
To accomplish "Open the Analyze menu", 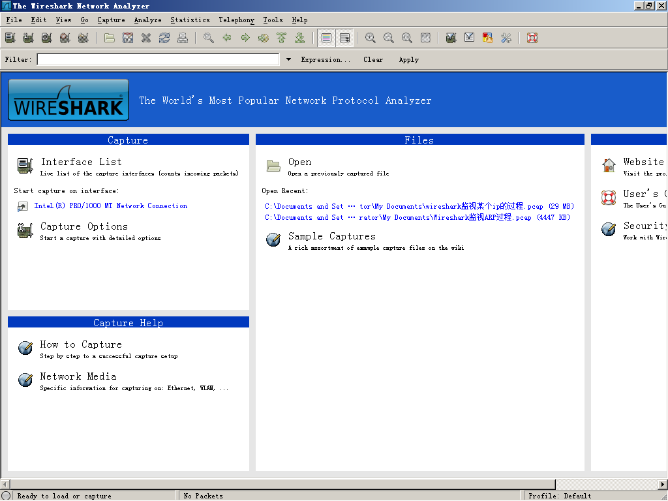I will click(x=148, y=20).
